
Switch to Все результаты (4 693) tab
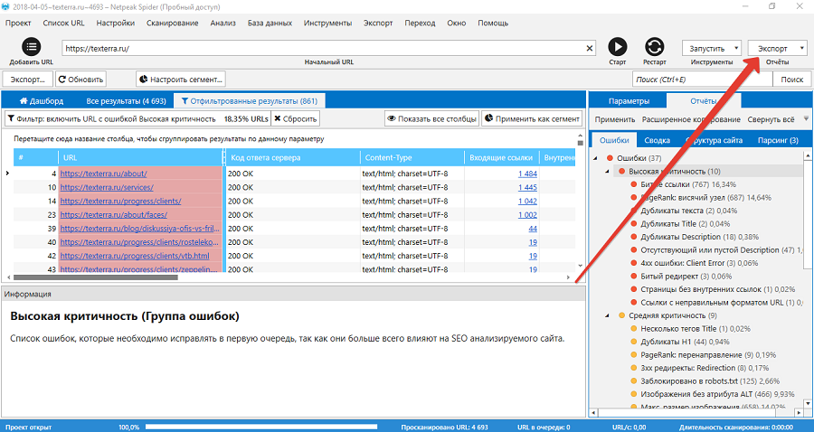[126, 100]
